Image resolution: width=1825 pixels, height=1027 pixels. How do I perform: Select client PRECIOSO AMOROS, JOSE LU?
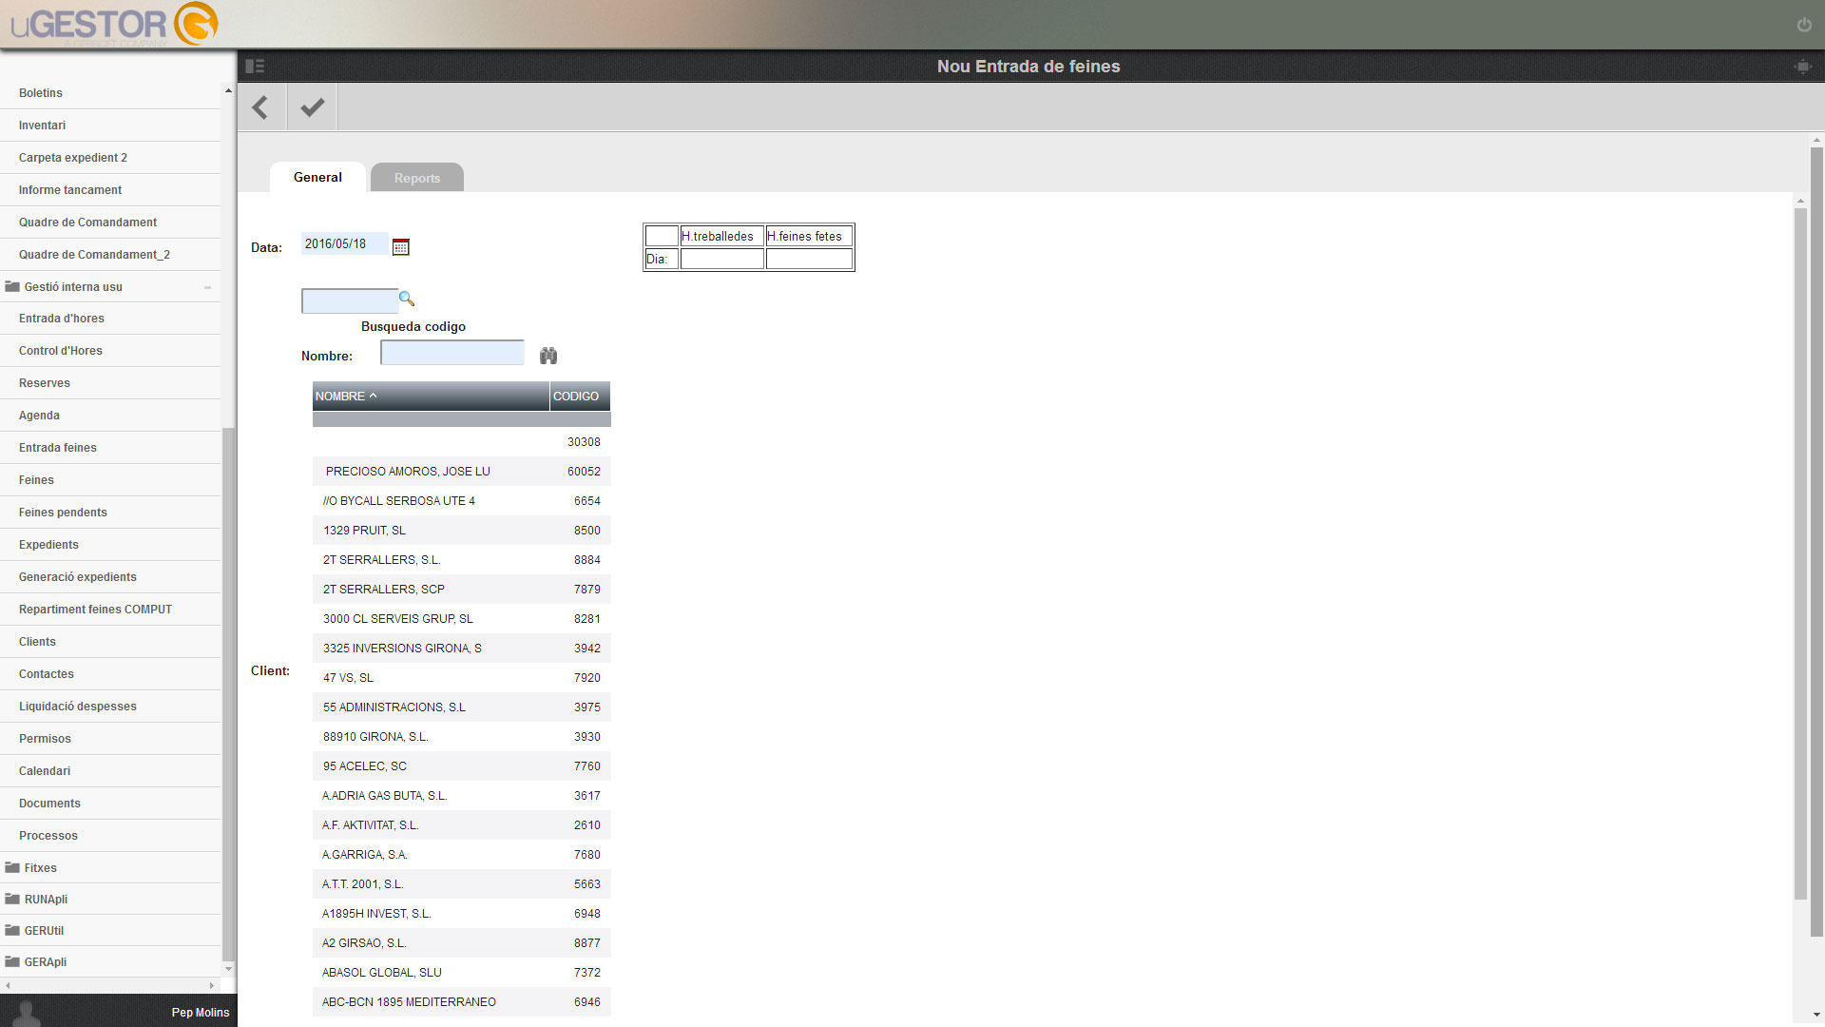click(x=462, y=472)
